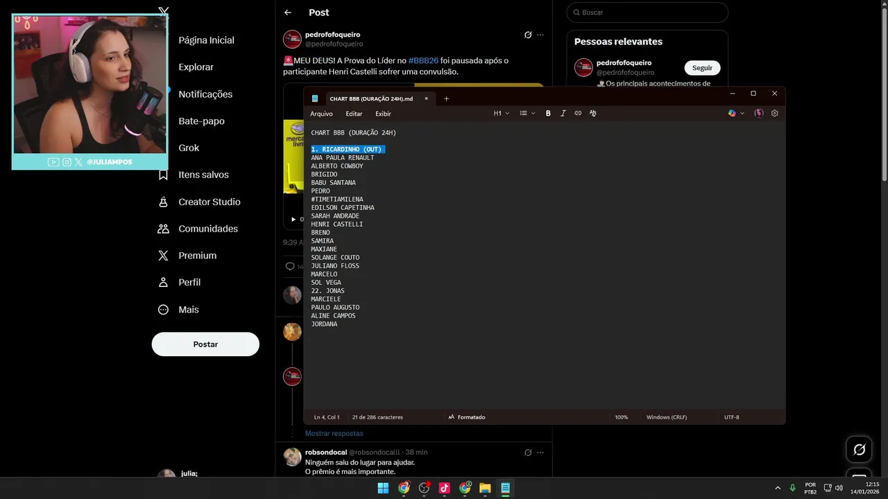Click the line HENRI CASTELLI

tap(336, 225)
